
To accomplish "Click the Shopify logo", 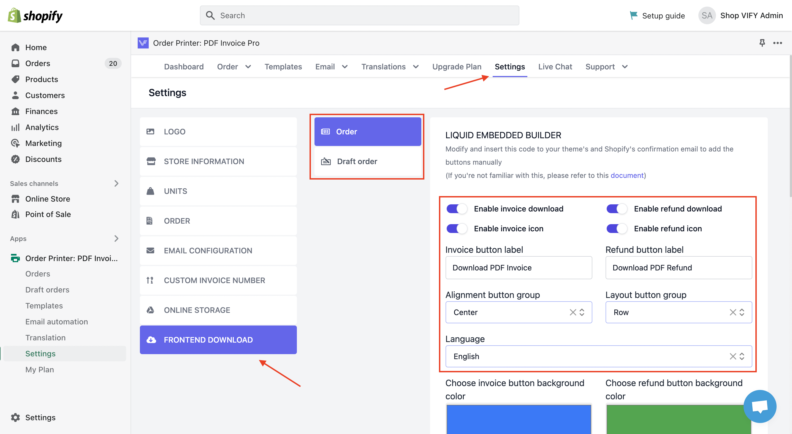I will tap(35, 15).
